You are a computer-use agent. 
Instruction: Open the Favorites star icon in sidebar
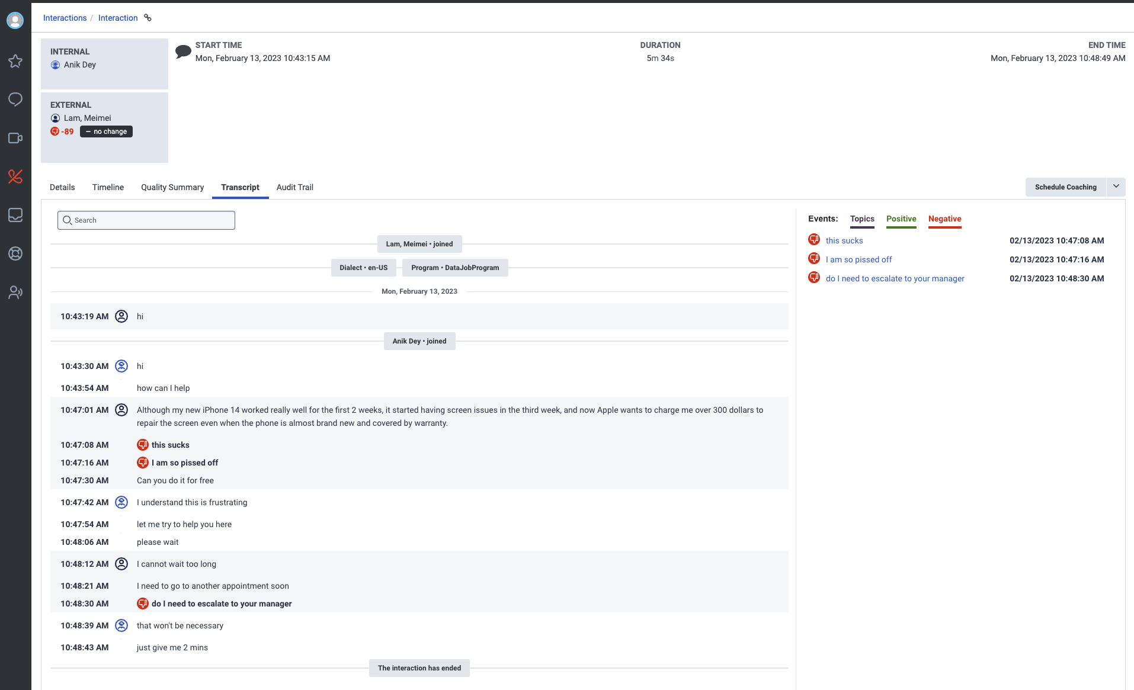coord(15,61)
